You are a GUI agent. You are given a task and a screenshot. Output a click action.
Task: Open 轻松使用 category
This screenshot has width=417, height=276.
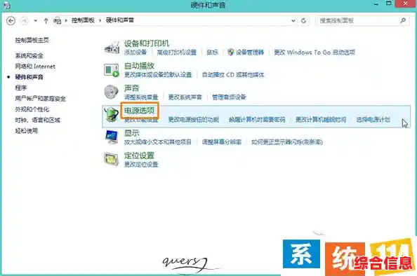tap(27, 131)
